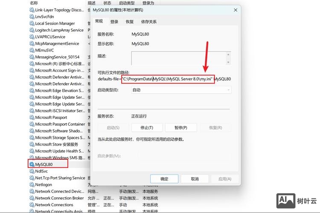Click the gear icon beside Microsoft Store 安装服务
The height and width of the screenshot is (213, 320).
(32, 144)
